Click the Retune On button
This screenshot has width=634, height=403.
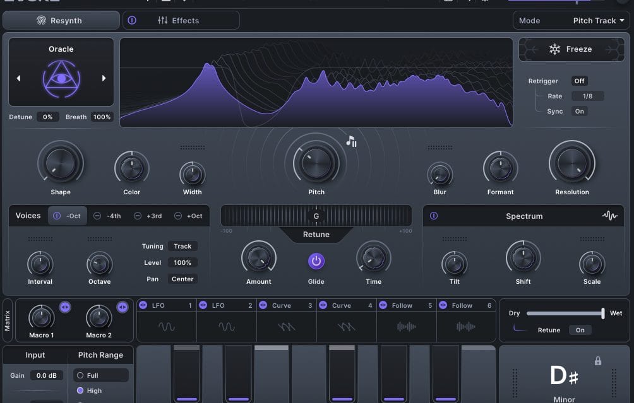tap(580, 330)
